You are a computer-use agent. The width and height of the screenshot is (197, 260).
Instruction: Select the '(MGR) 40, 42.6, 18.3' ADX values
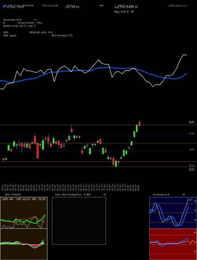coord(41,32)
